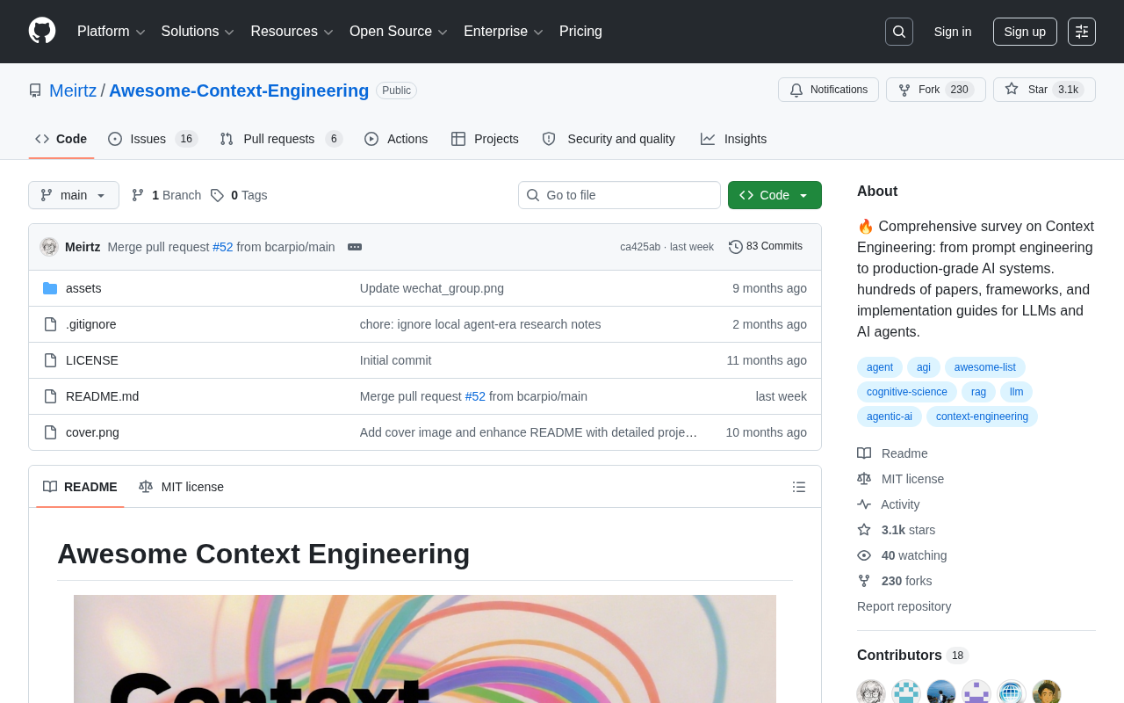The image size is (1124, 703).
Task: Expand the green Code dropdown button
Action: [x=775, y=195]
